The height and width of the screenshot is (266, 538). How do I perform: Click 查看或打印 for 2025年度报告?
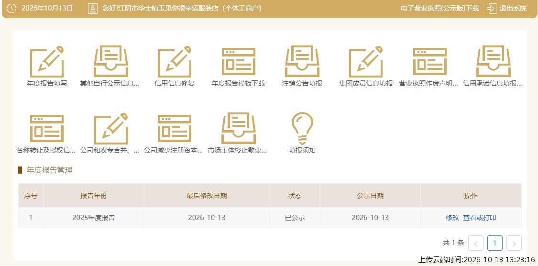(x=479, y=218)
